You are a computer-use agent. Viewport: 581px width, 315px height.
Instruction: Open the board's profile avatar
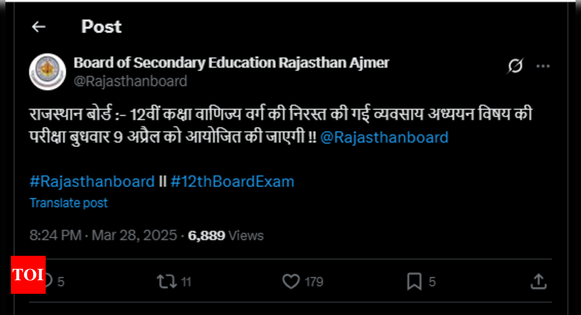click(x=47, y=72)
